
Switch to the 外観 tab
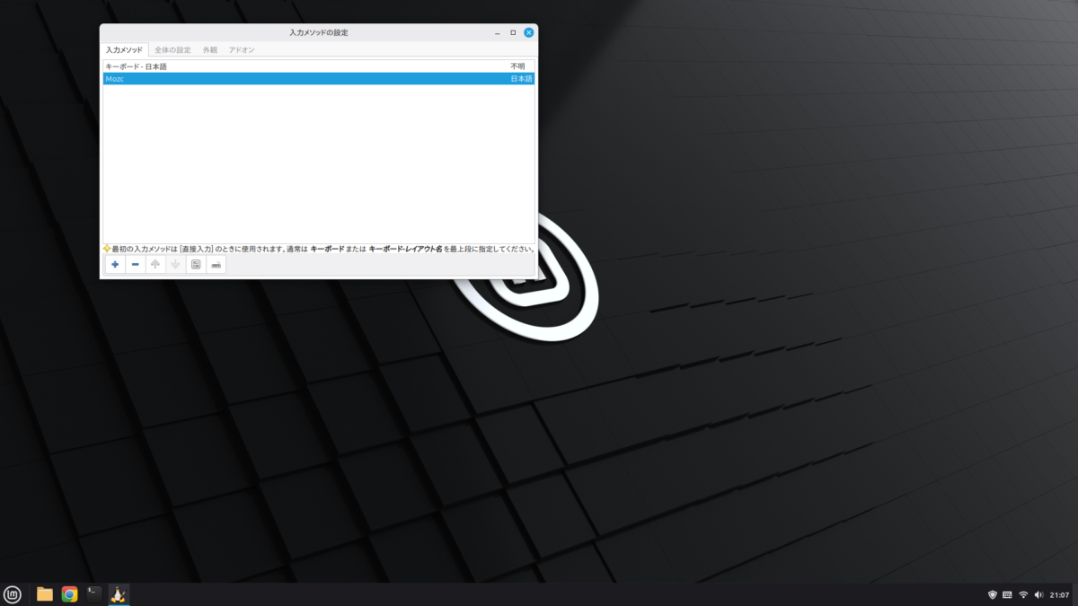pyautogui.click(x=210, y=50)
